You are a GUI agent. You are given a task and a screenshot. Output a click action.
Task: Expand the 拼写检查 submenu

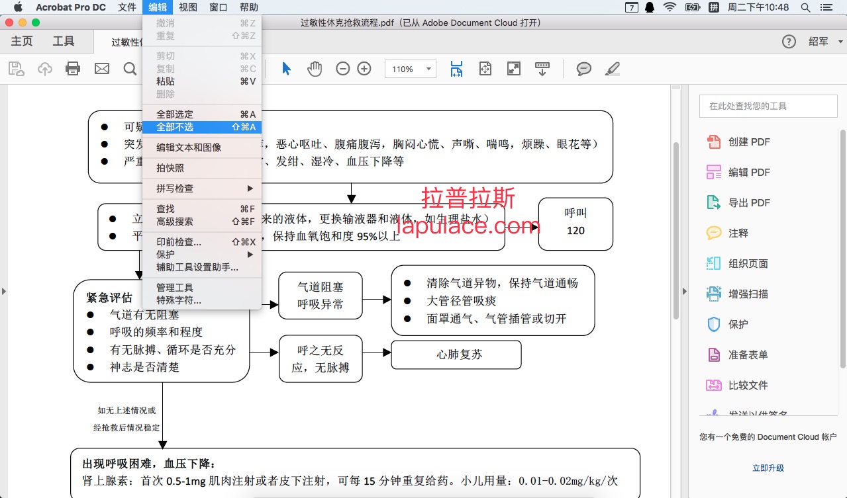(x=202, y=188)
